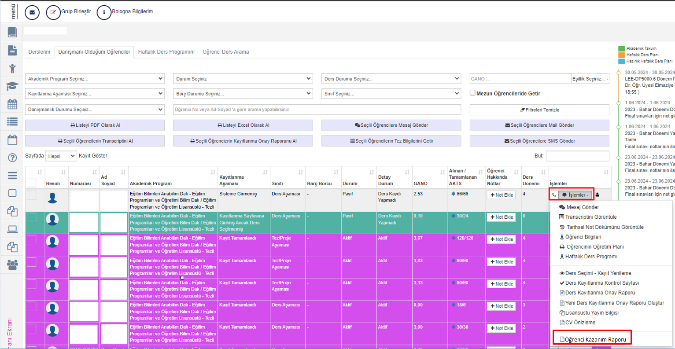
Task: Sort by GANO column arrows
Action: click(443, 172)
